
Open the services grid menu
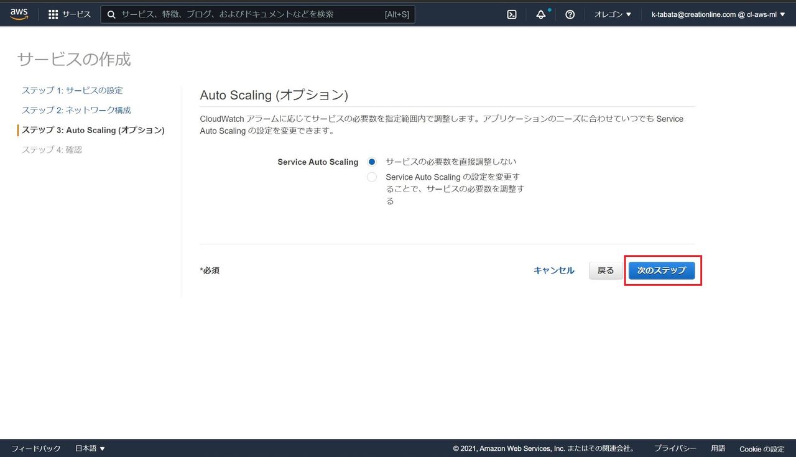click(69, 14)
